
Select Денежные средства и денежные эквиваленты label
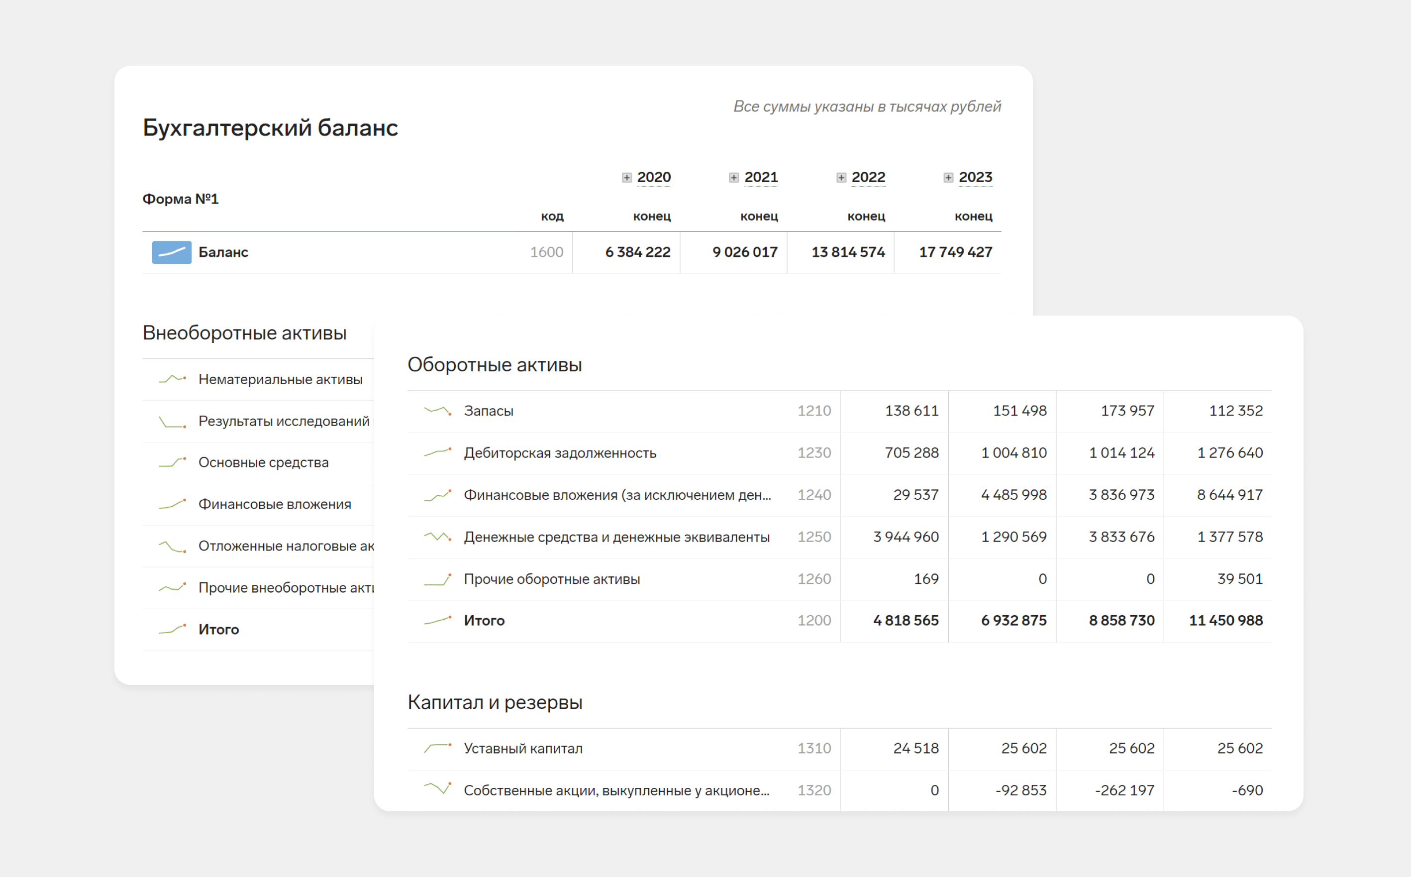click(617, 537)
